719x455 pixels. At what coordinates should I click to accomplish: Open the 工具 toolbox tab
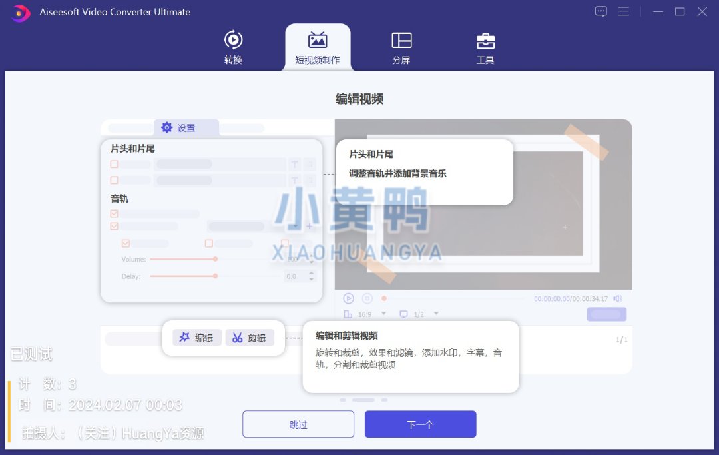[x=485, y=47]
